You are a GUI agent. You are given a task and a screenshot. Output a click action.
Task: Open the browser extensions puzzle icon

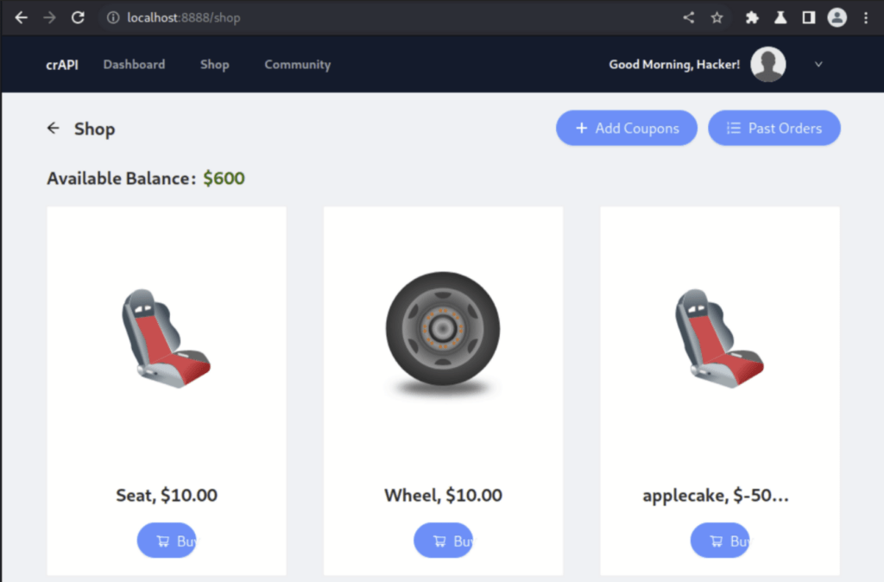coord(752,17)
